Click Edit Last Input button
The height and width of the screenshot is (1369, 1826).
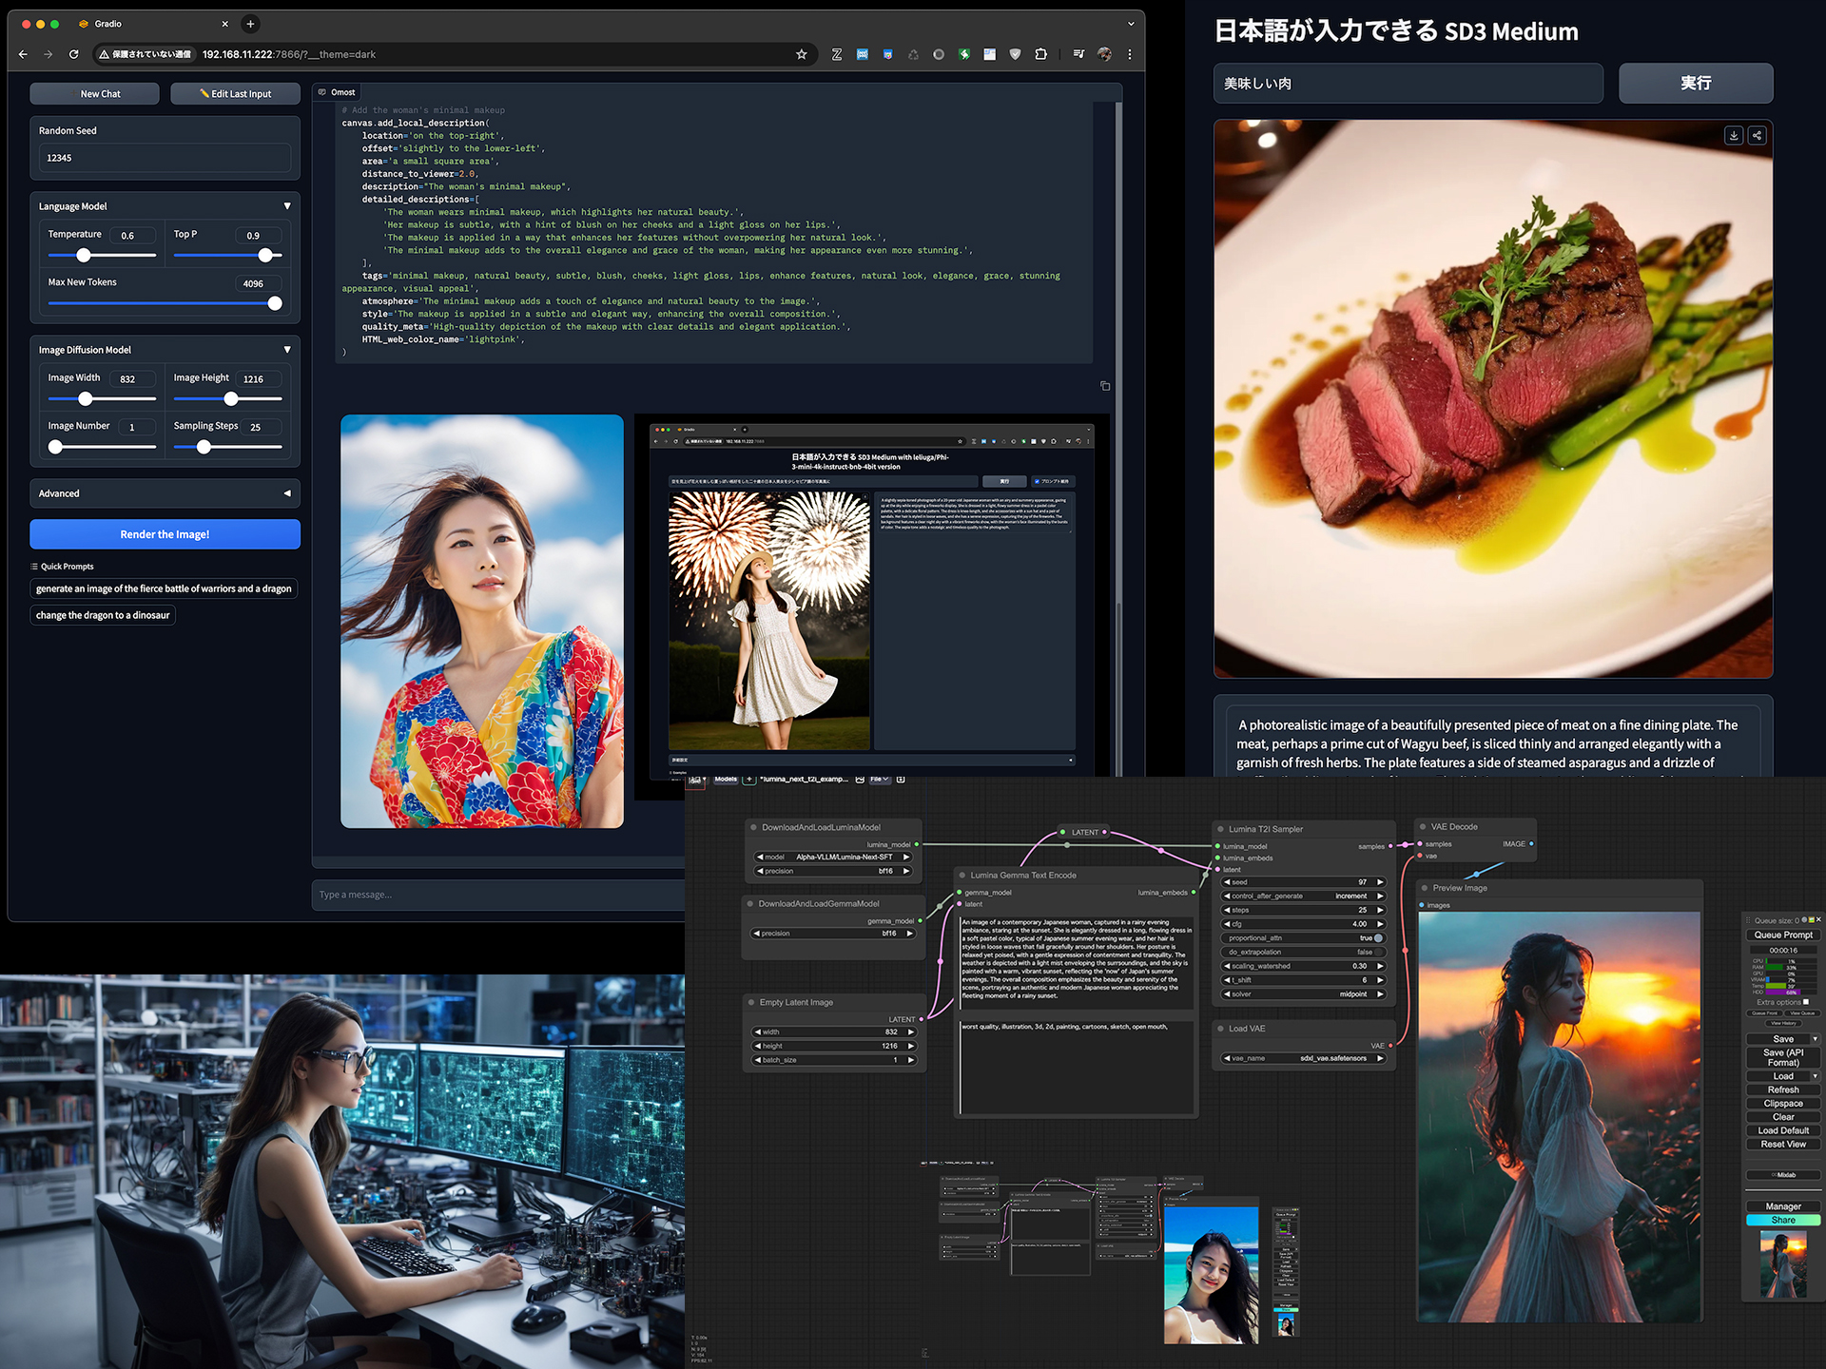pos(235,93)
